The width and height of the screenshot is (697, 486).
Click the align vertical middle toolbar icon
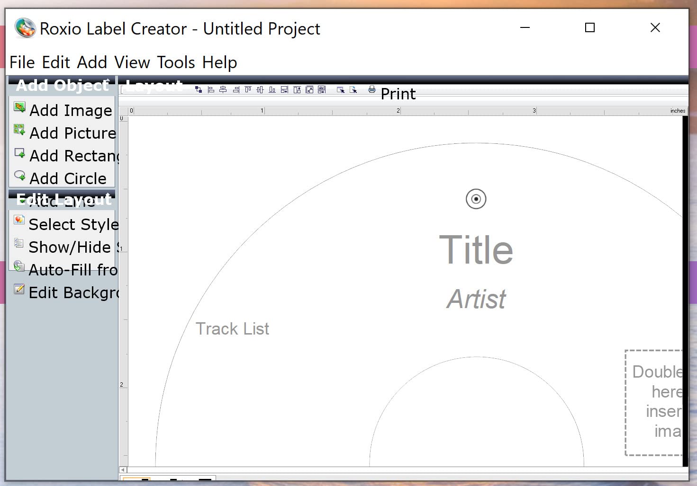pos(260,89)
